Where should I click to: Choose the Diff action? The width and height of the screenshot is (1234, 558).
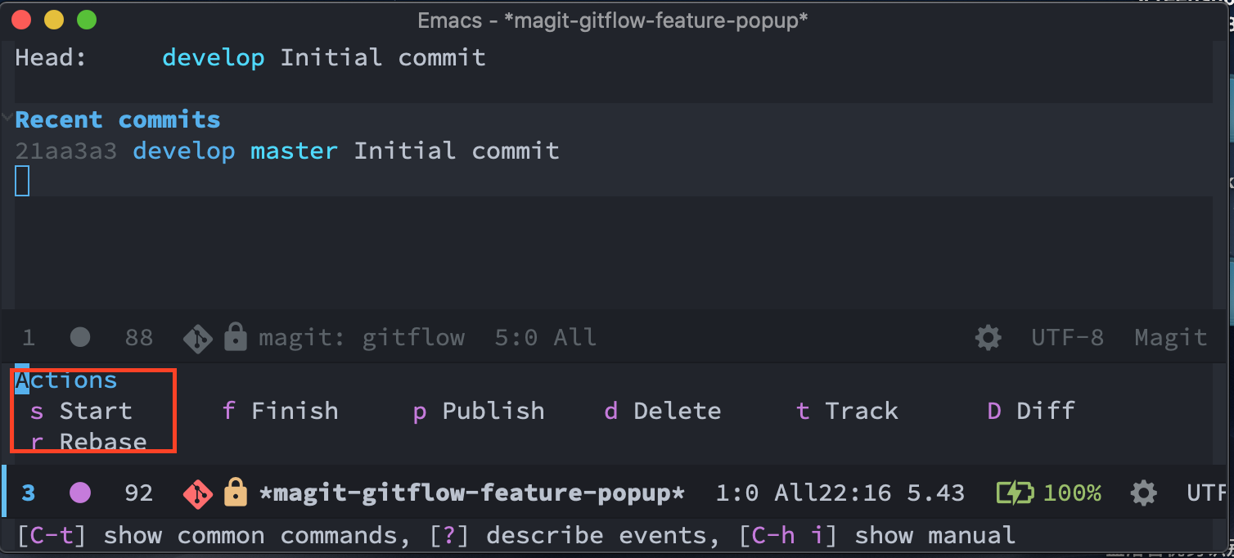click(1031, 410)
